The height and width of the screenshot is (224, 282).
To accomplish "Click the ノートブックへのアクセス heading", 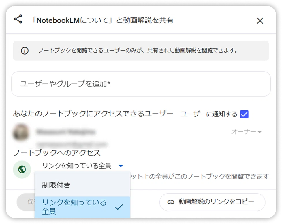I will [57, 153].
